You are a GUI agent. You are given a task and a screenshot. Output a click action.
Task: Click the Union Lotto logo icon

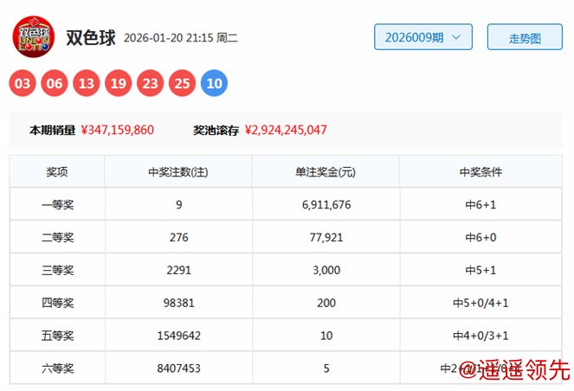point(32,37)
